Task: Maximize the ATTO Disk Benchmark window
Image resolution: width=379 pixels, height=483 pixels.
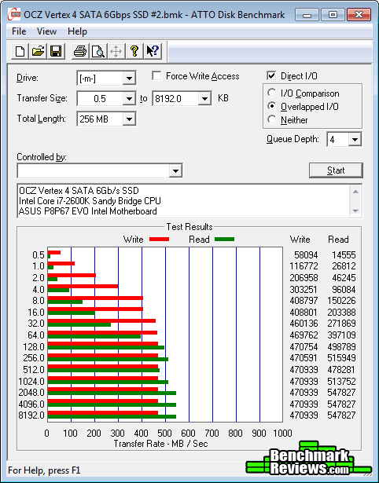Action: click(333, 14)
